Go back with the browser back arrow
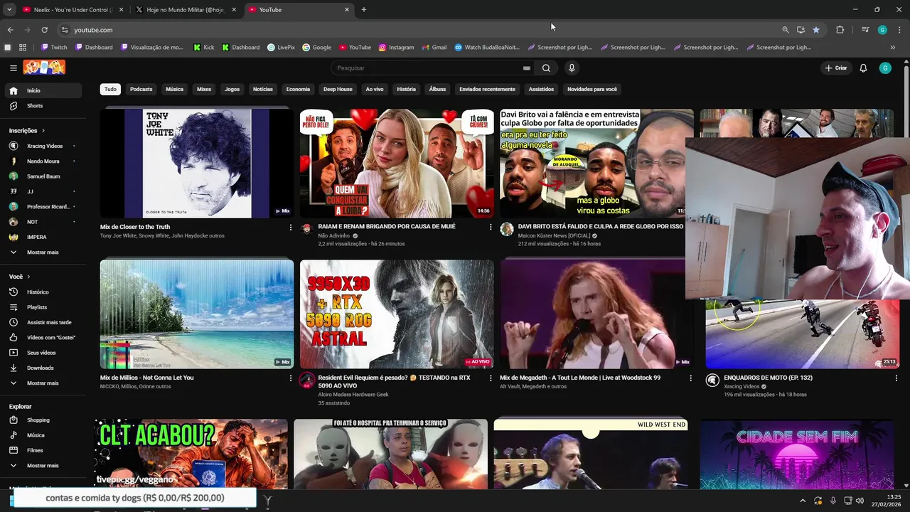The width and height of the screenshot is (910, 512). [10, 30]
